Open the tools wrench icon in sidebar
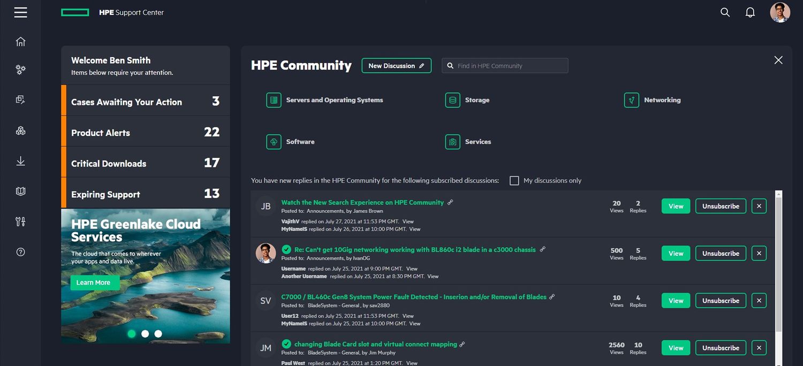Viewport: 803px width, 366px height. point(20,222)
